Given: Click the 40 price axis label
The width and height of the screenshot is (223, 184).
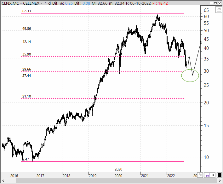Looking at the screenshot, I should click(x=206, y=48).
